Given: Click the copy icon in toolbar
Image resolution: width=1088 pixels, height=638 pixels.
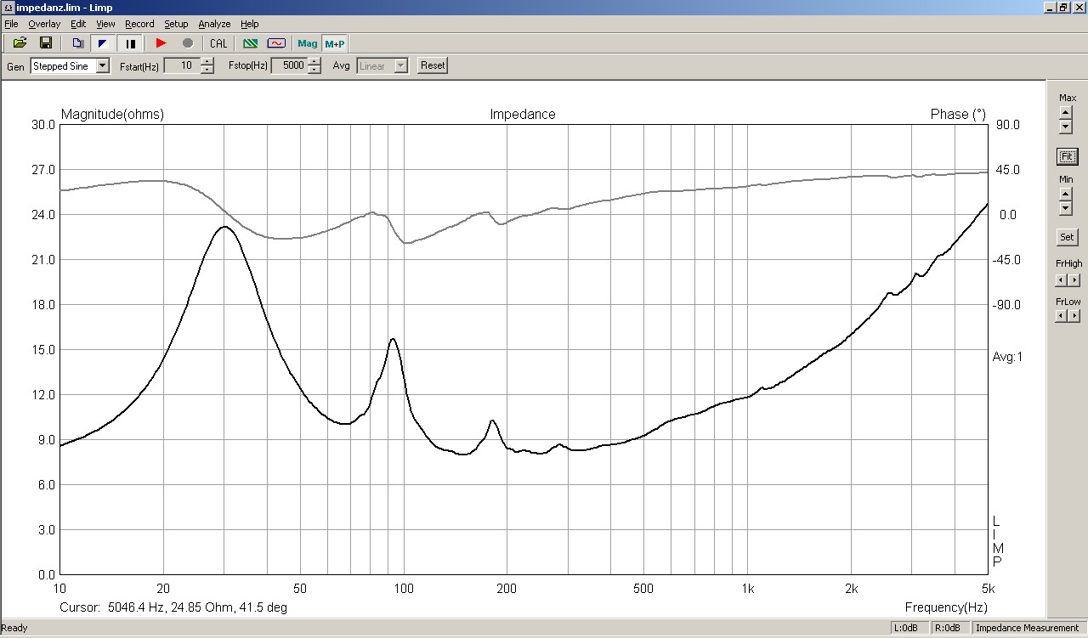Looking at the screenshot, I should pyautogui.click(x=77, y=43).
